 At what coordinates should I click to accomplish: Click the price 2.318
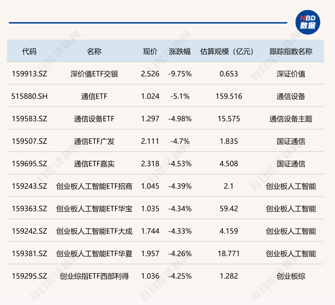(x=150, y=164)
